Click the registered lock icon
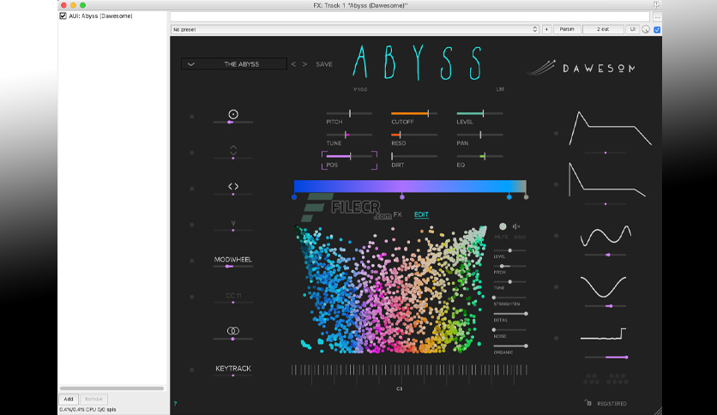The height and width of the screenshot is (415, 717). coord(588,403)
